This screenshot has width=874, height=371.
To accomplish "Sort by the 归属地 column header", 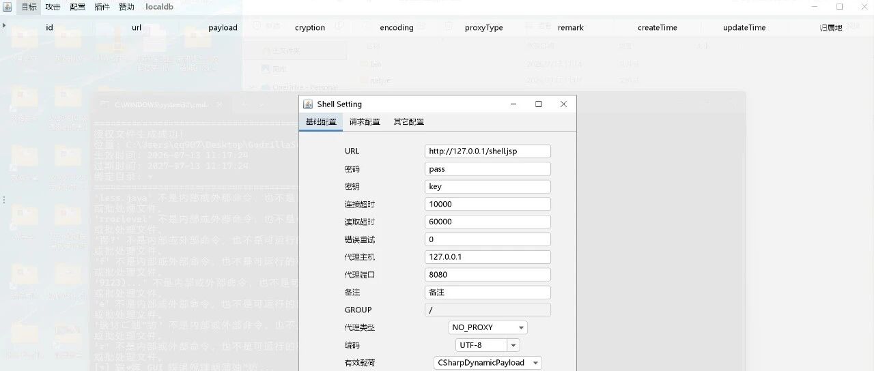I will [830, 28].
